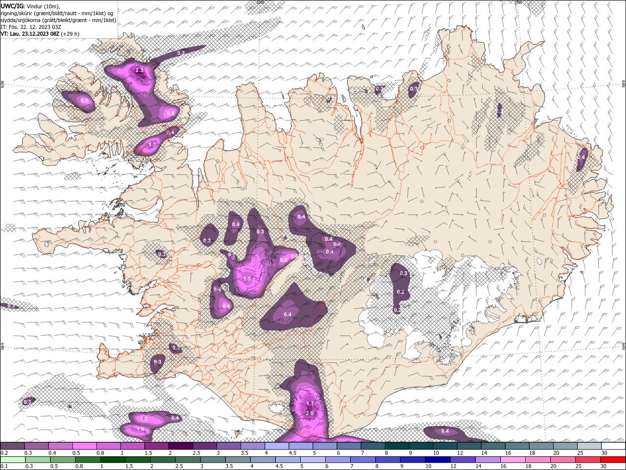Select the light lavender swatch labelled 4 in snow scale
Screen dimensions: 626x470
tap(277, 446)
